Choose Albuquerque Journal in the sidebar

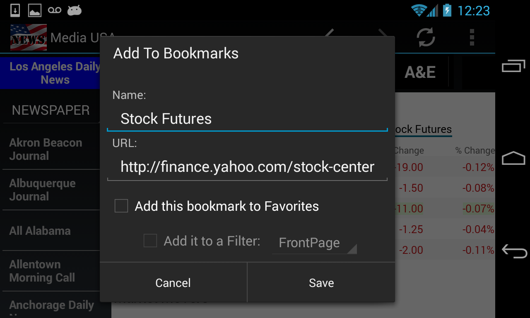click(x=42, y=190)
